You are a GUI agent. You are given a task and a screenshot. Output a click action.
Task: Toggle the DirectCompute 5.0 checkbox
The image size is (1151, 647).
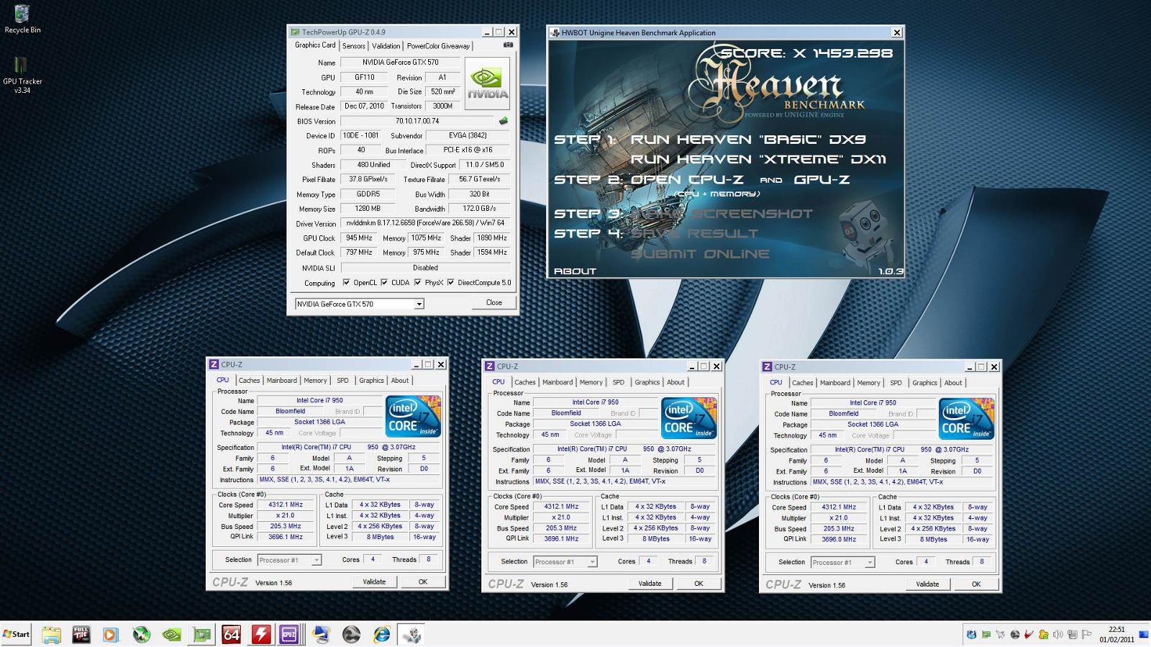450,282
